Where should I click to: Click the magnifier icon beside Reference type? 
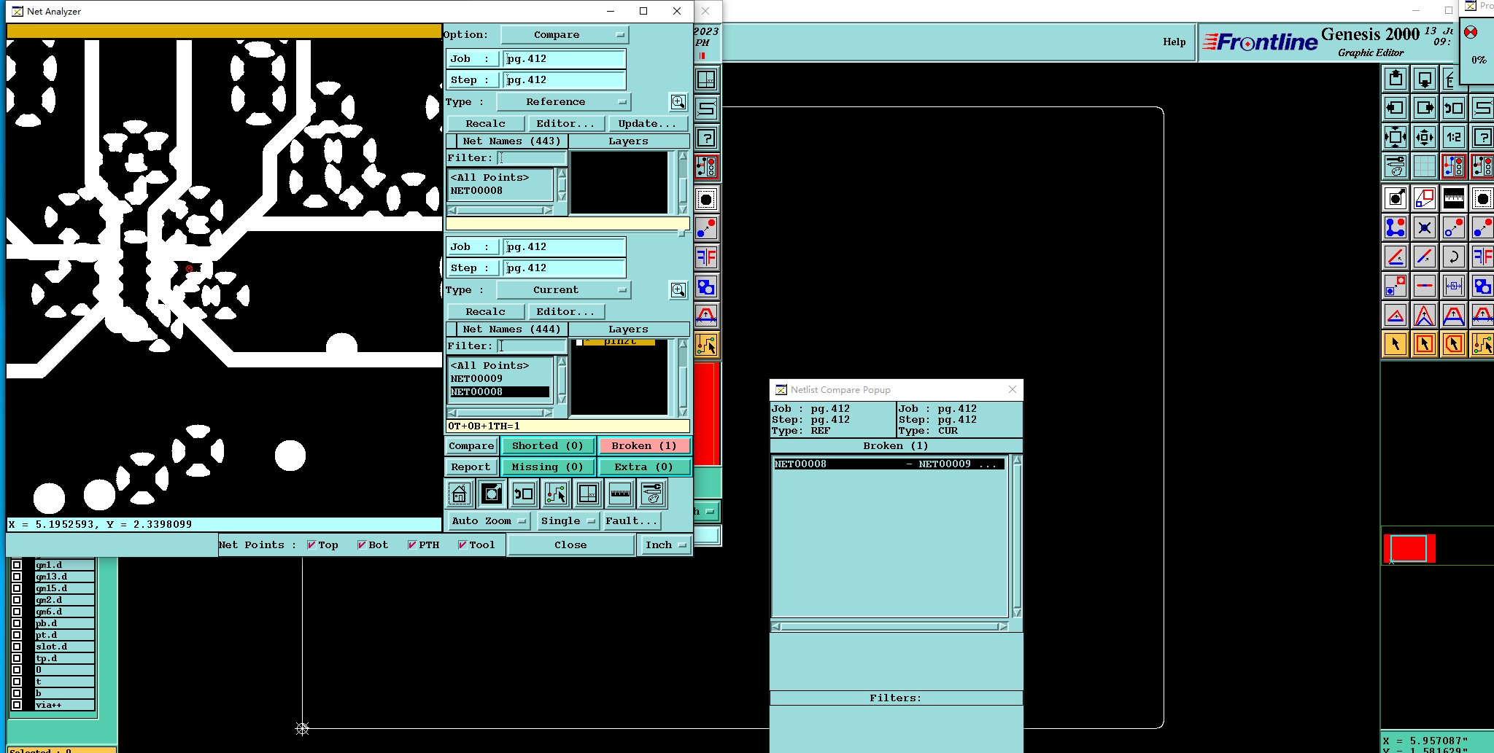pyautogui.click(x=678, y=102)
